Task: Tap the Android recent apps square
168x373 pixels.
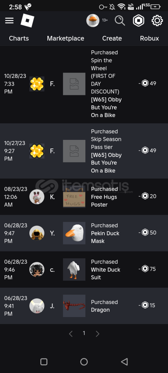Action: (44, 362)
